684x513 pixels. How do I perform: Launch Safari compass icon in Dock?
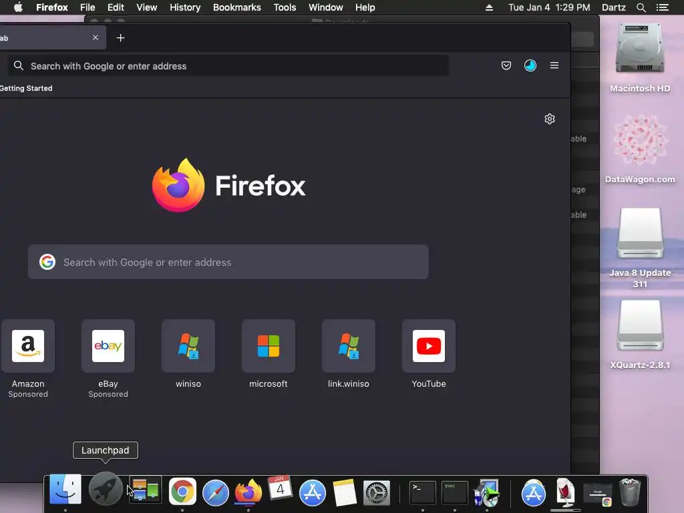216,493
